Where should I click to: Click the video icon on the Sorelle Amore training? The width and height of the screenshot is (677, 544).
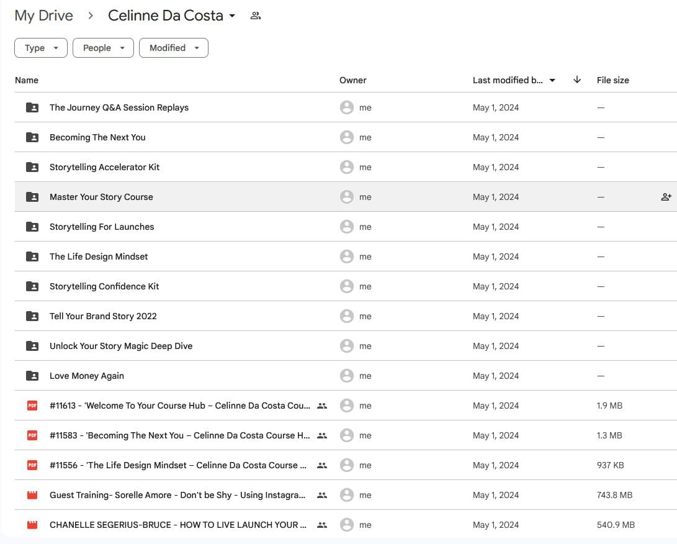coord(32,495)
